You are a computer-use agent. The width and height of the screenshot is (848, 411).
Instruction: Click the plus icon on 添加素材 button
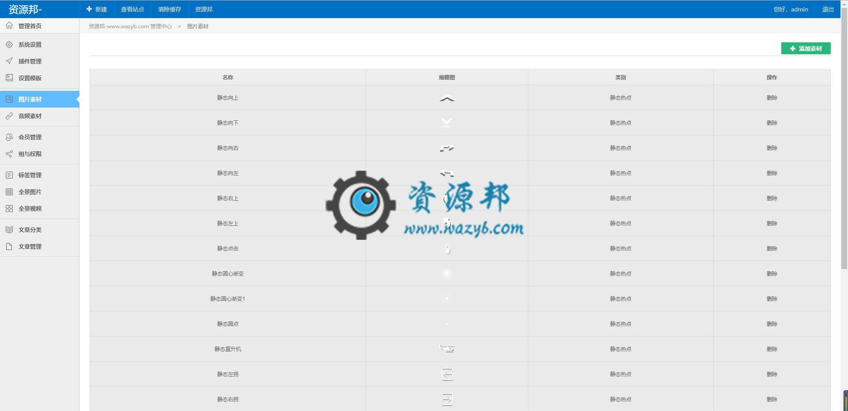click(793, 49)
